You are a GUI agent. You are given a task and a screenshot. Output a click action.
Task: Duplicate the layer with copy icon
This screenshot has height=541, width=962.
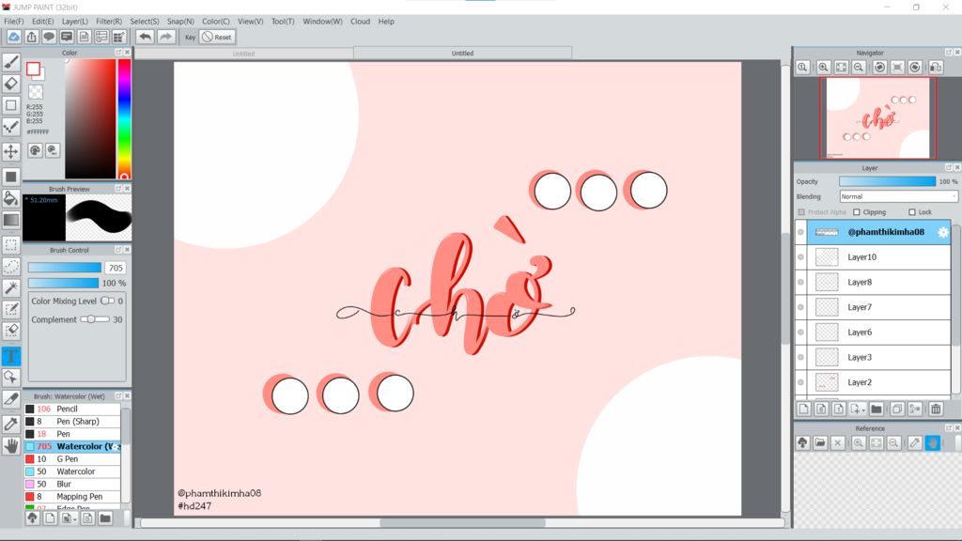(897, 410)
